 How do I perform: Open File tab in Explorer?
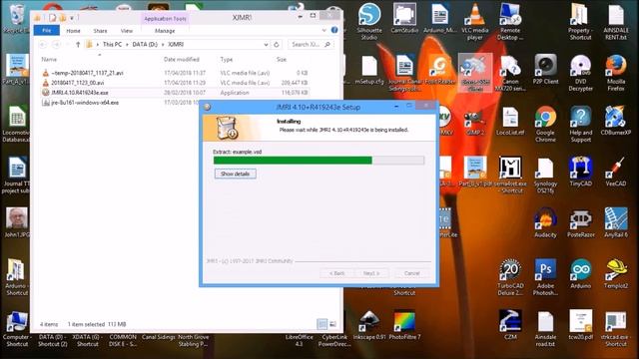click(x=47, y=31)
